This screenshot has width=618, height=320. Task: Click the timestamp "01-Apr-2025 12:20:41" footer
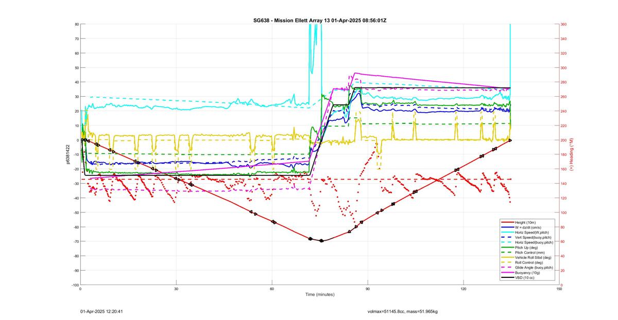[101, 311]
